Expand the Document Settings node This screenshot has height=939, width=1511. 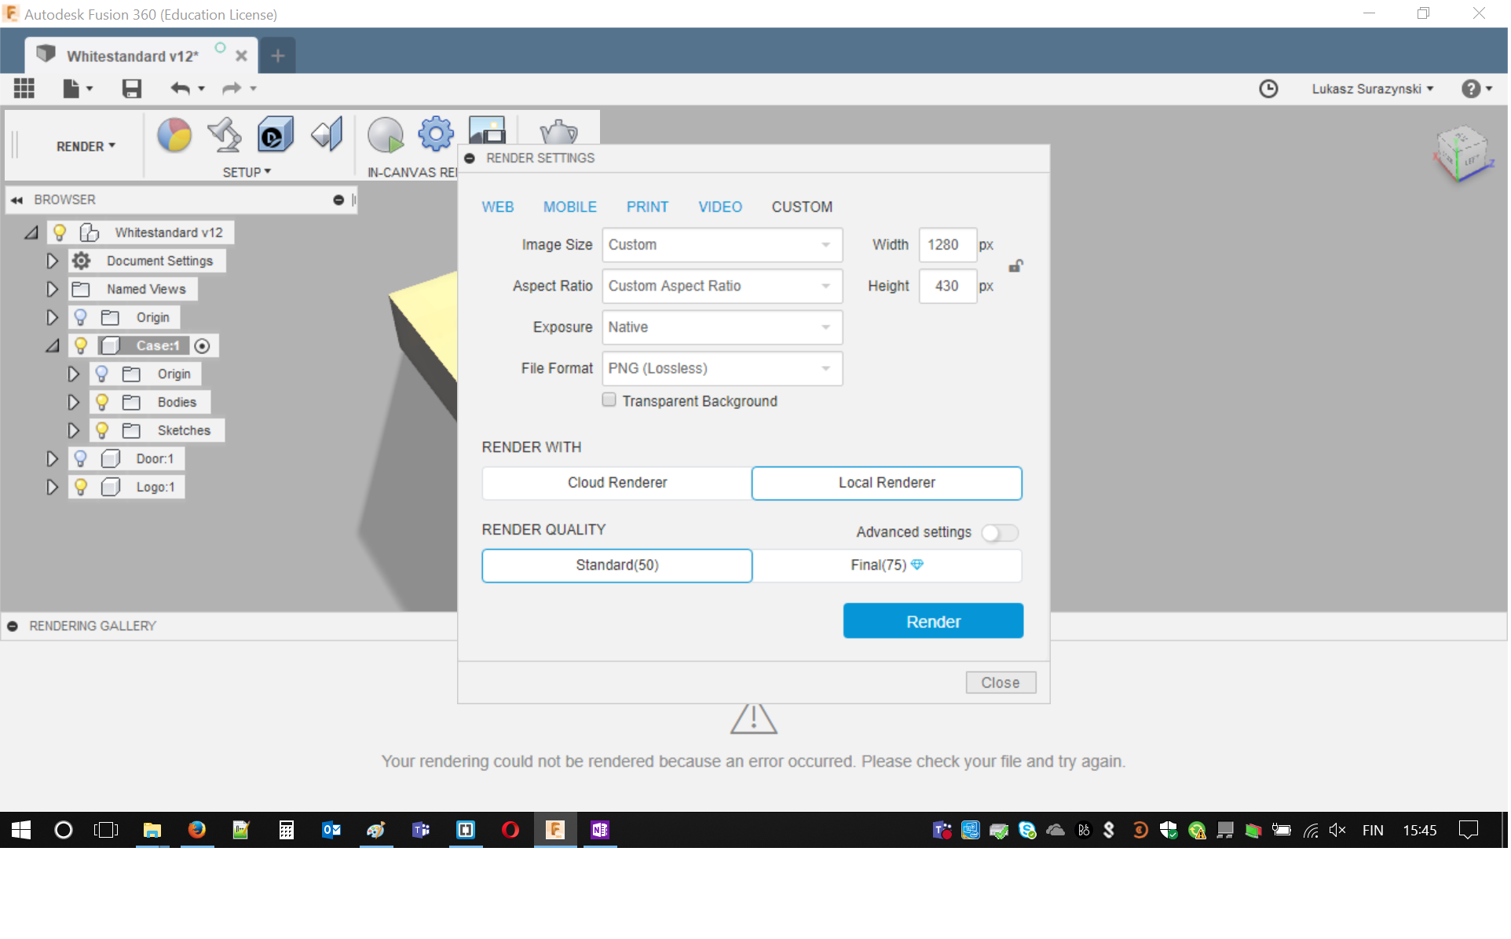pyautogui.click(x=52, y=261)
